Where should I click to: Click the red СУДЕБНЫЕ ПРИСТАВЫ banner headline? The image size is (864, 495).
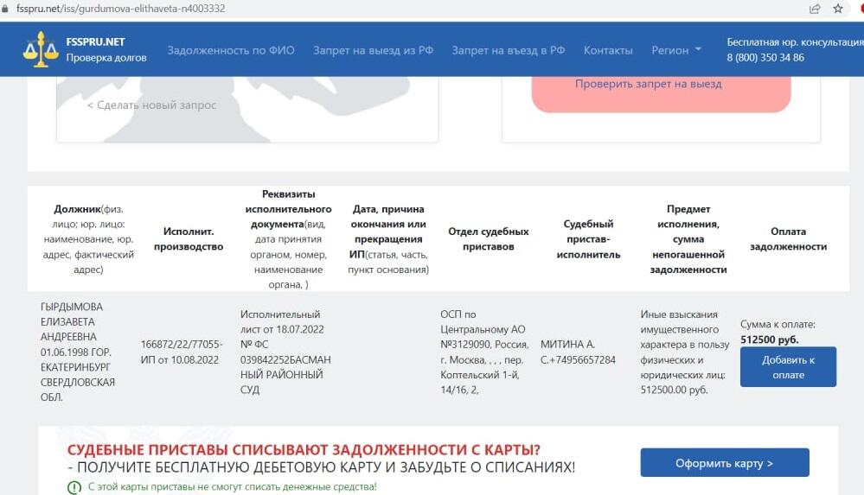coord(304,449)
